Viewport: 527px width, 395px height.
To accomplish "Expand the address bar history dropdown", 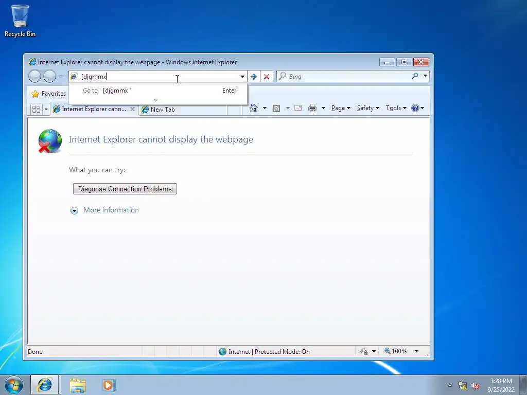I will 242,77.
